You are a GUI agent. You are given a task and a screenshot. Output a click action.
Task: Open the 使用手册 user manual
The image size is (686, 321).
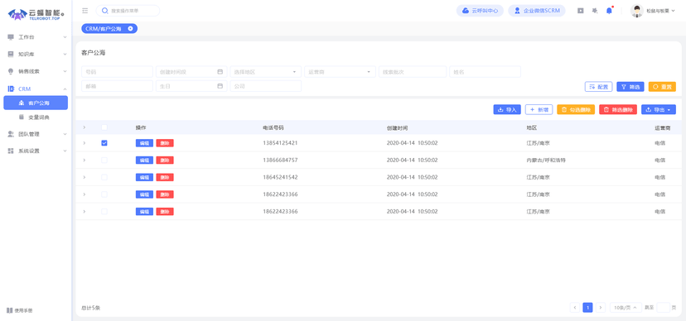coord(19,310)
